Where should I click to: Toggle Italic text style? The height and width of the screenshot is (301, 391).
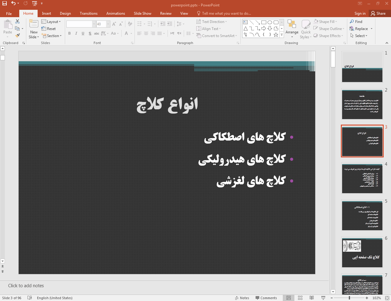(x=76, y=33)
